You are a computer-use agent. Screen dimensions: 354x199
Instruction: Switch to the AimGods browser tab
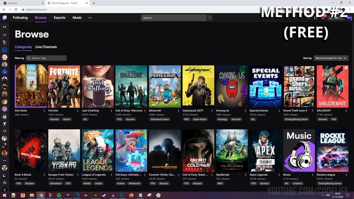click(x=23, y=3)
